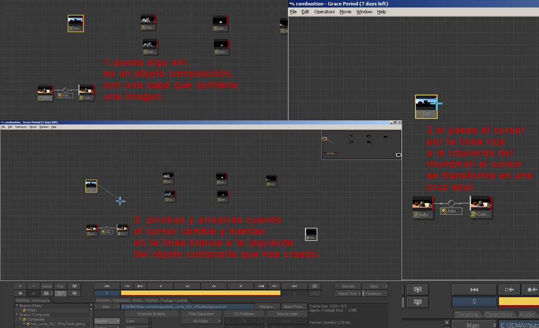Click the Home button
This screenshot has height=328, width=539.
pyautogui.click(x=47, y=286)
